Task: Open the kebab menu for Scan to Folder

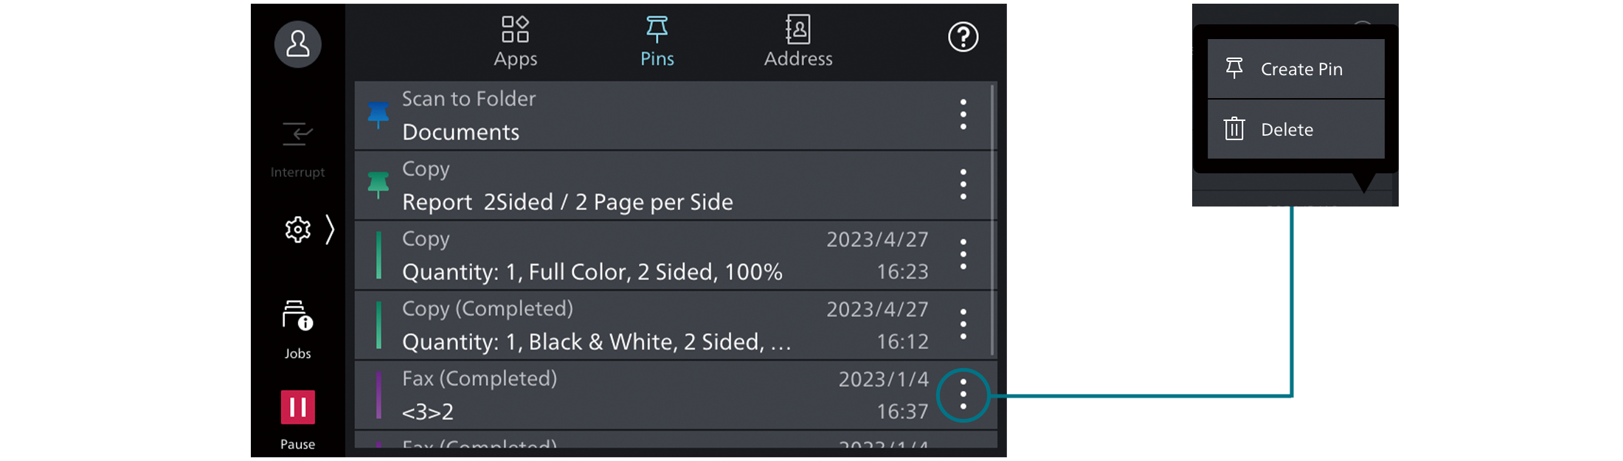Action: (x=963, y=115)
